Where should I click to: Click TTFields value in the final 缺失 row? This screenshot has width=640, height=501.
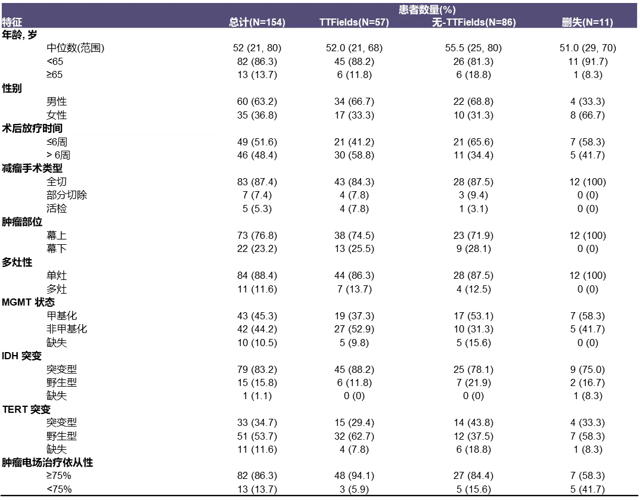[x=353, y=447]
